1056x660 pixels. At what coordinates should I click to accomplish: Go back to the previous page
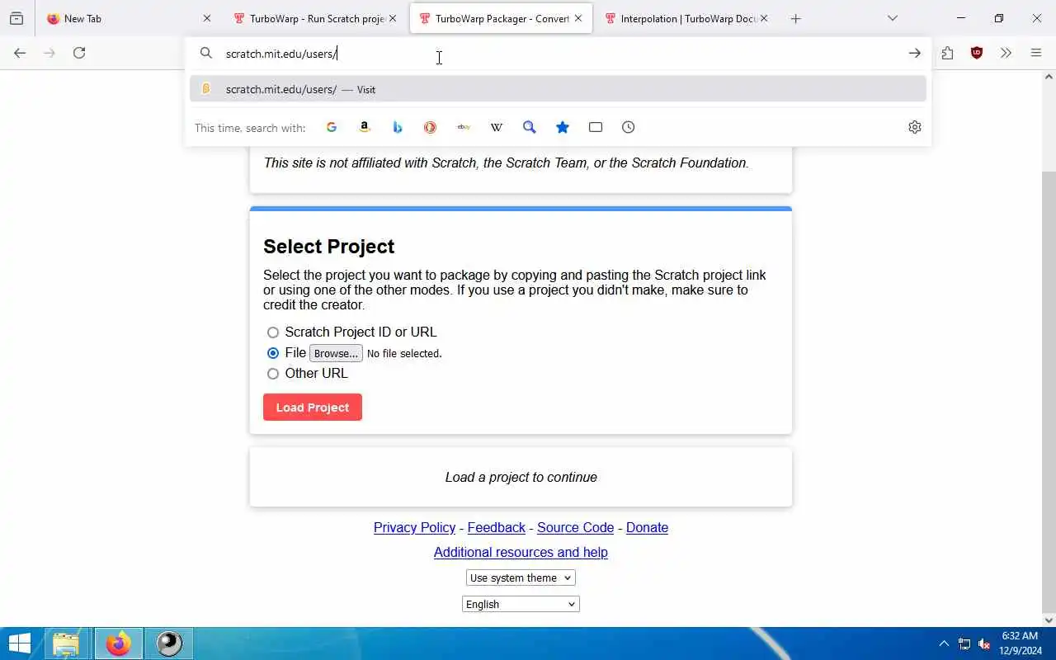point(20,53)
